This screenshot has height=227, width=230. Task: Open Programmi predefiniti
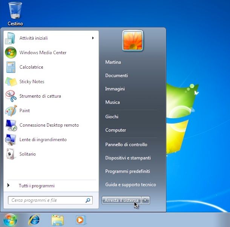click(127, 171)
